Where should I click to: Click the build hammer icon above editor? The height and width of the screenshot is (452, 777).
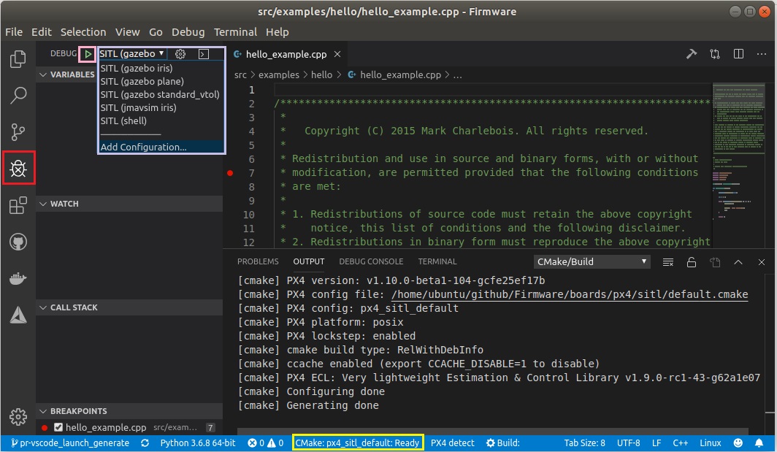[x=692, y=53]
